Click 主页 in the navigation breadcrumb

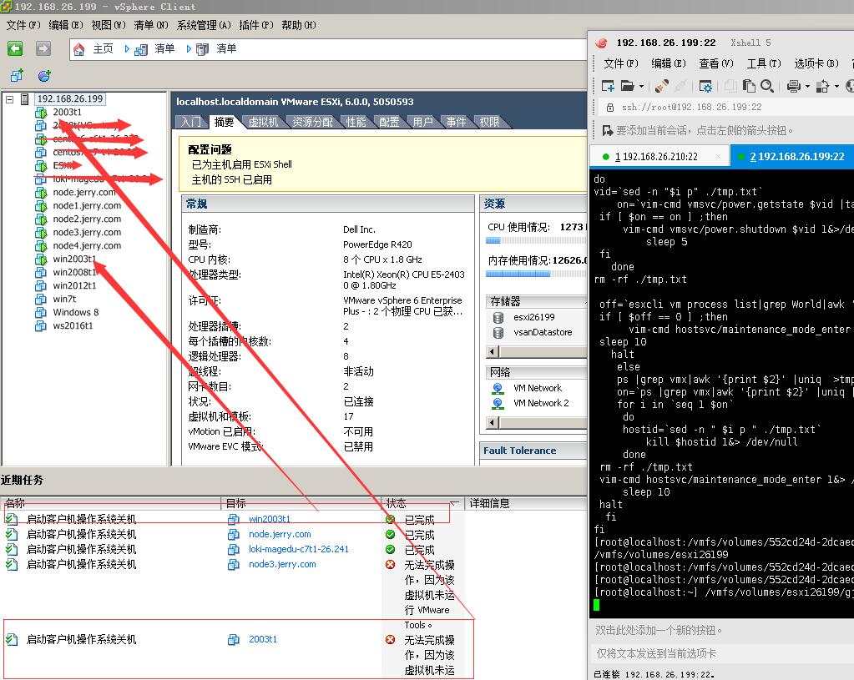[x=103, y=49]
